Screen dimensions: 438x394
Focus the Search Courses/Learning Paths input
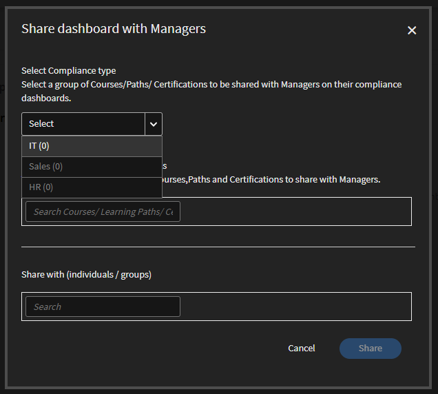point(103,211)
